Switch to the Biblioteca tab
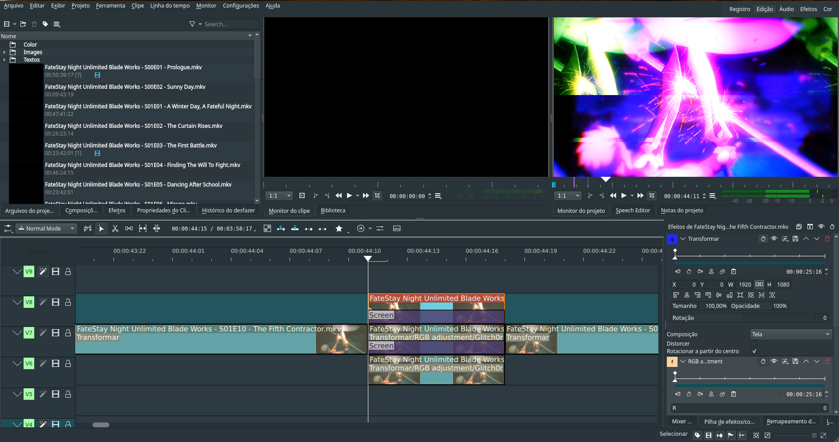This screenshot has width=839, height=442. pyautogui.click(x=333, y=211)
